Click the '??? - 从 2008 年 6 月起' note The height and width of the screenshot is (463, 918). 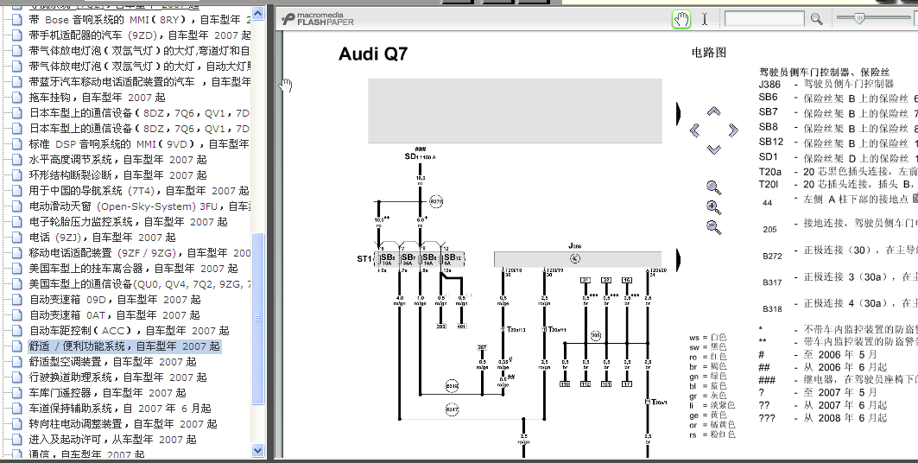[822, 418]
